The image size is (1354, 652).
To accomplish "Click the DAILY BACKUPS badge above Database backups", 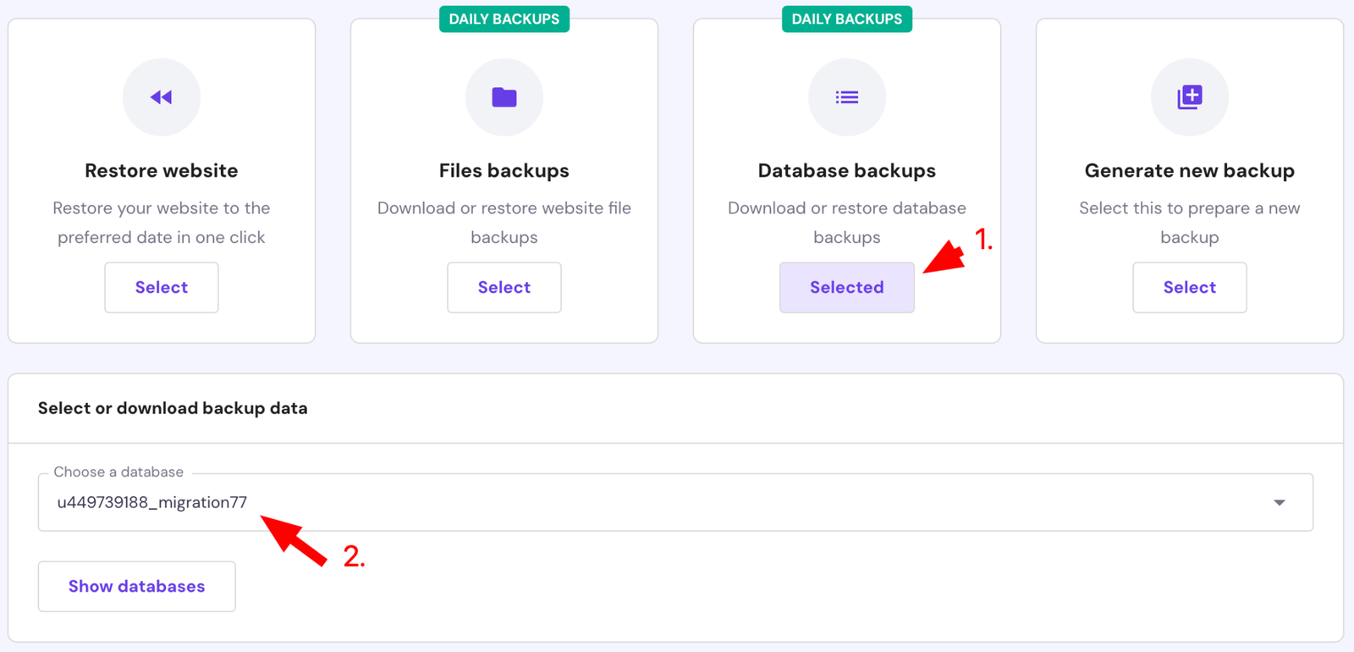I will click(x=847, y=19).
